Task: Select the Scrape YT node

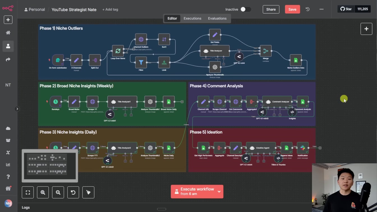Action: tap(93, 102)
